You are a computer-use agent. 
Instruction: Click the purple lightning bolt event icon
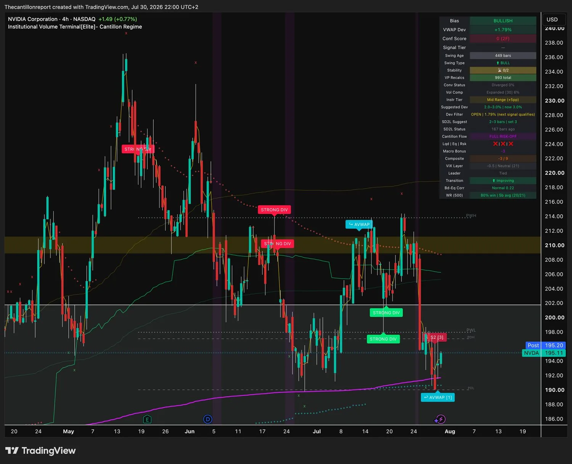click(440, 419)
